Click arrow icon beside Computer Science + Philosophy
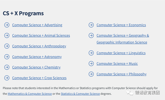 tap(91, 74)
